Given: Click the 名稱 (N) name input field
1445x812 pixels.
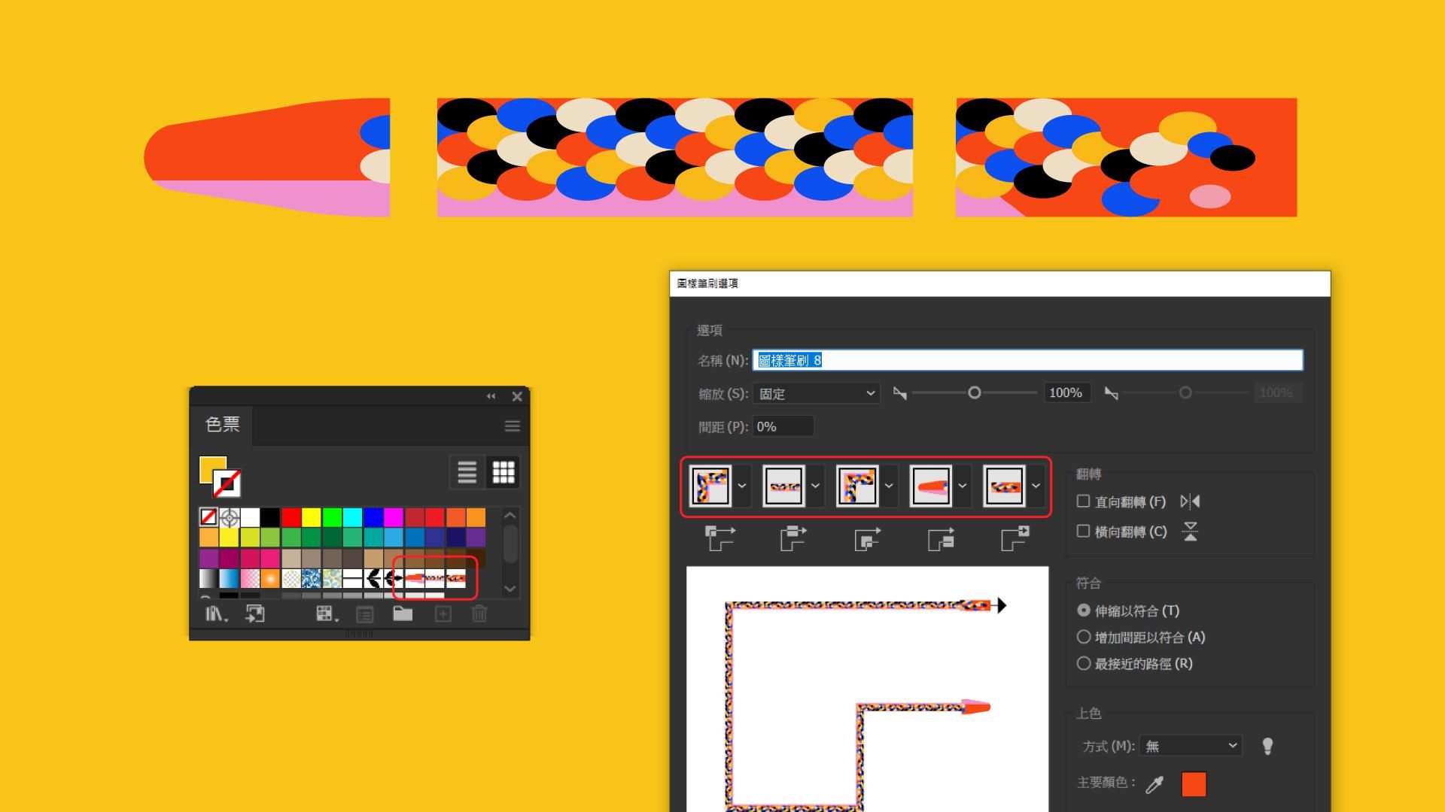Looking at the screenshot, I should (1028, 360).
